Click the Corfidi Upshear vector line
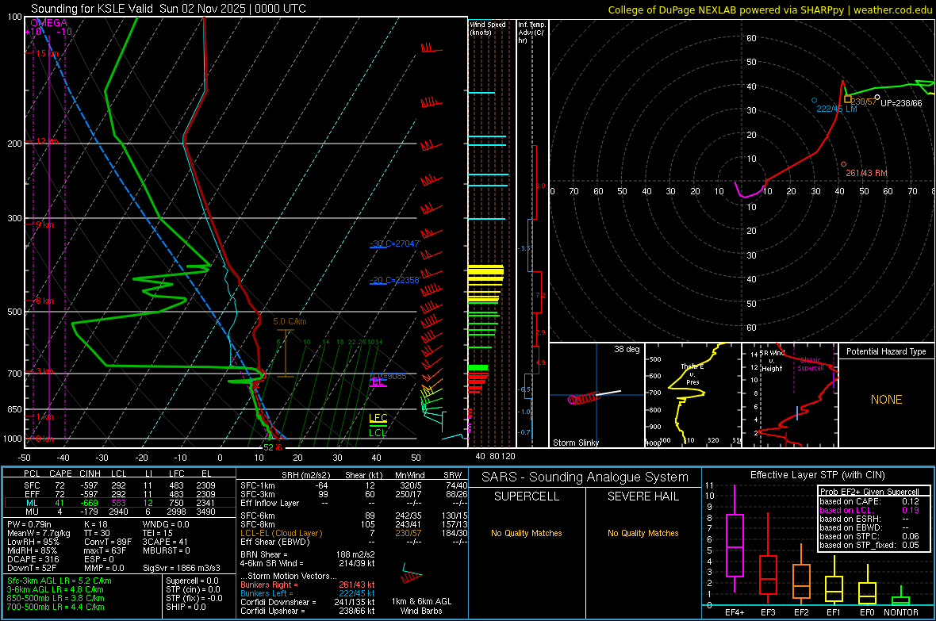The image size is (936, 621). 308,611
